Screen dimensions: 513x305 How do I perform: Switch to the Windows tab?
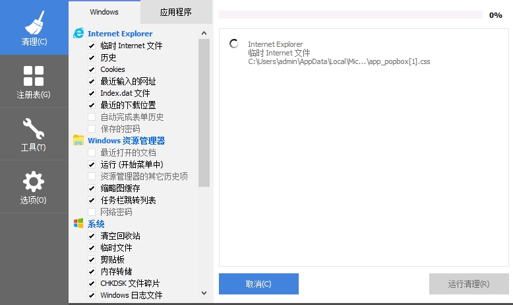104,12
